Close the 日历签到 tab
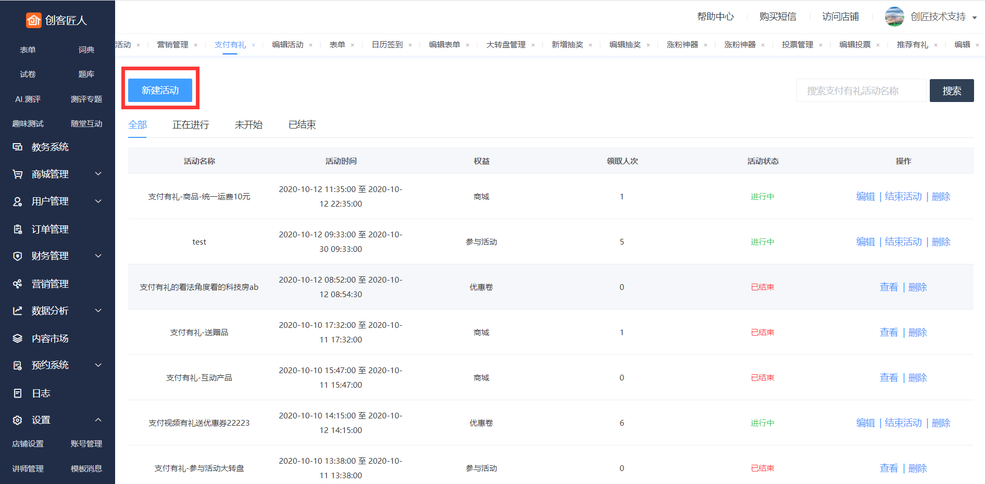Screen dimensions: 985x484 coord(410,45)
